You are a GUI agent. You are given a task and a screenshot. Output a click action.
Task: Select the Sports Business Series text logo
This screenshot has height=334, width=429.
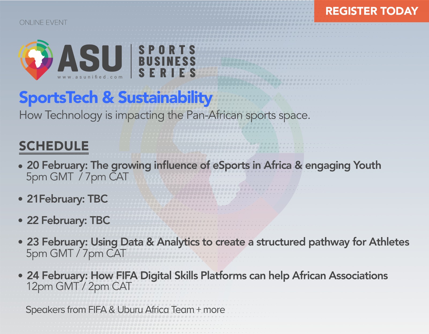167,61
